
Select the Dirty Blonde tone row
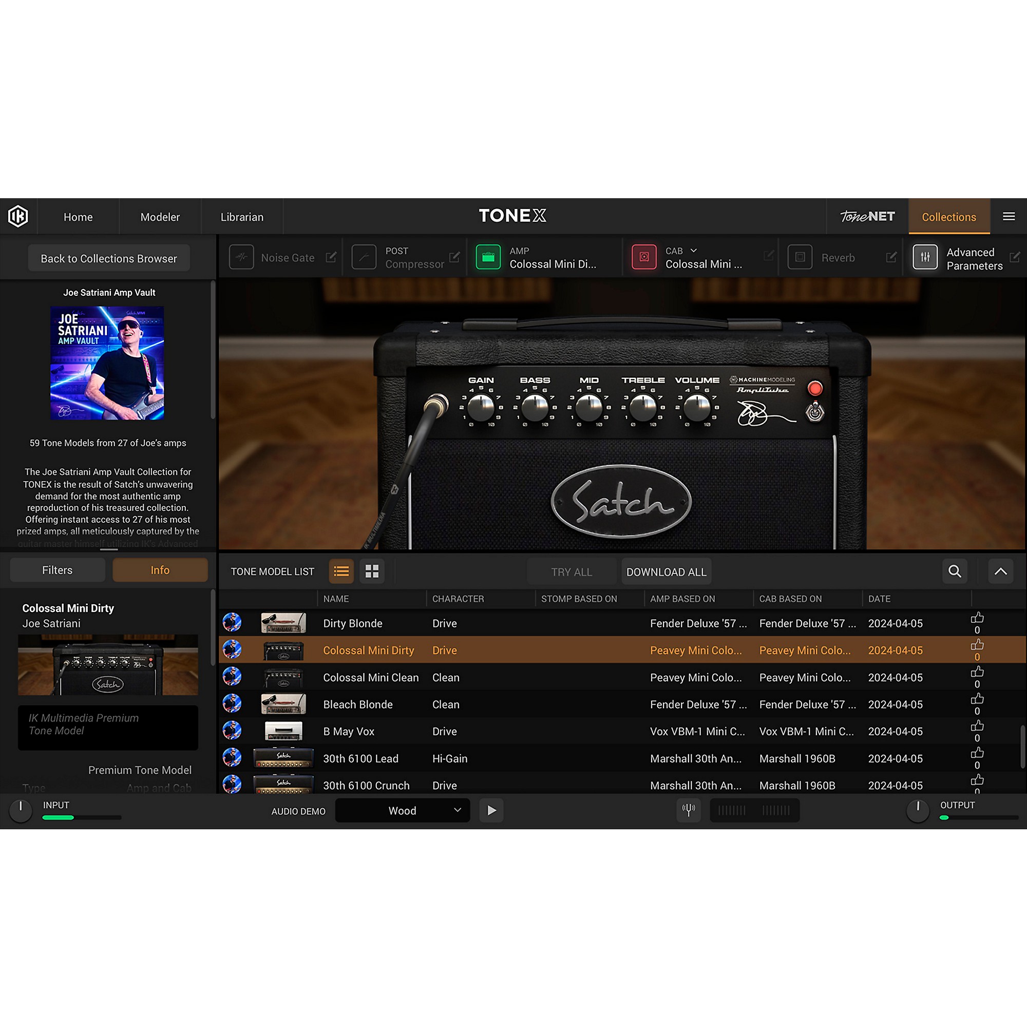(x=622, y=623)
